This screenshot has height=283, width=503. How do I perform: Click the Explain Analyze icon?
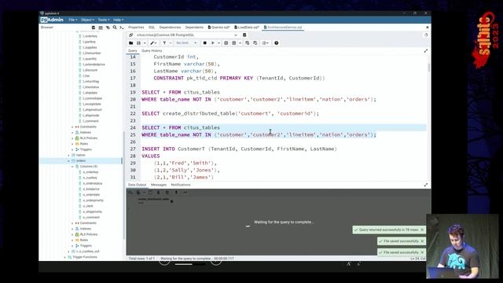(x=234, y=43)
